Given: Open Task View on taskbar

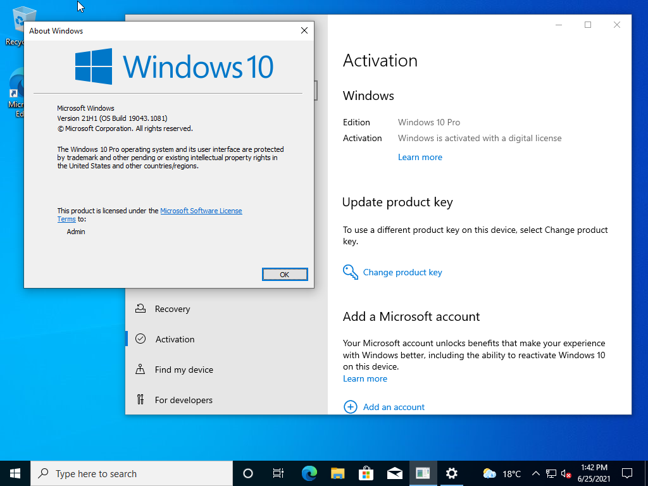Looking at the screenshot, I should 278,473.
